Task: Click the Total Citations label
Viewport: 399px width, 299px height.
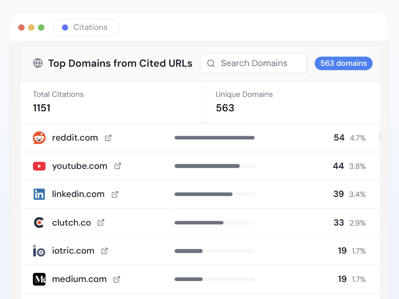Action: 58,94
